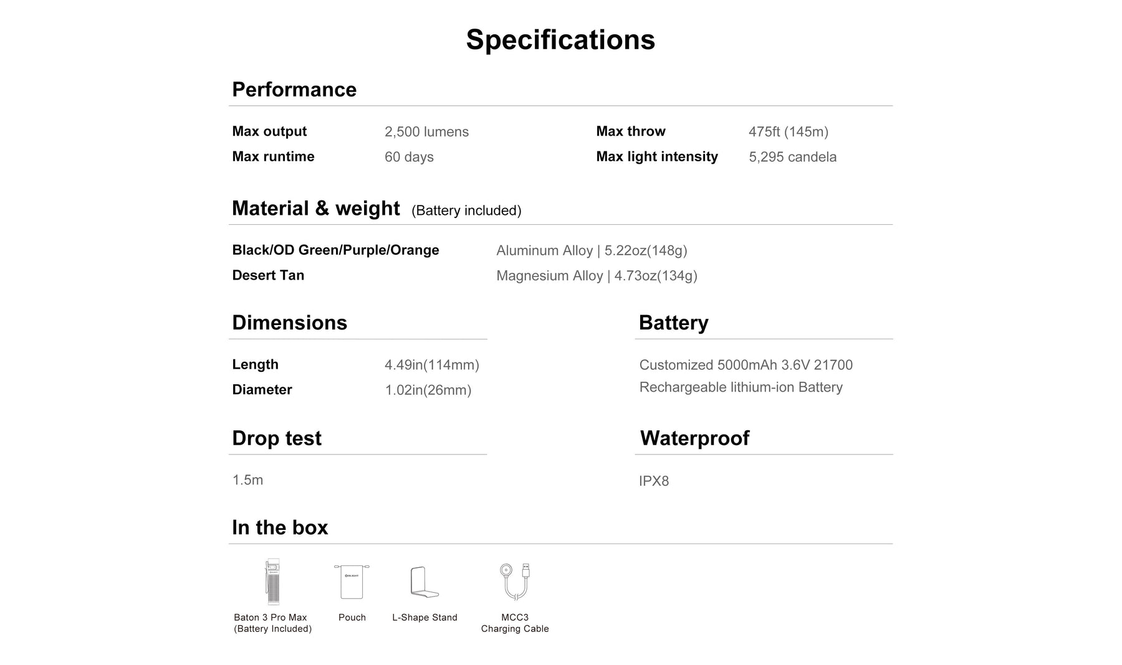The image size is (1122, 665).
Task: Click the Material & weight heading
Action: click(x=315, y=208)
